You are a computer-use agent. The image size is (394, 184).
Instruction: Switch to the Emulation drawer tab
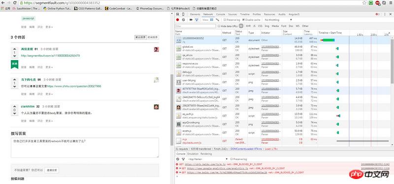[x=193, y=153]
